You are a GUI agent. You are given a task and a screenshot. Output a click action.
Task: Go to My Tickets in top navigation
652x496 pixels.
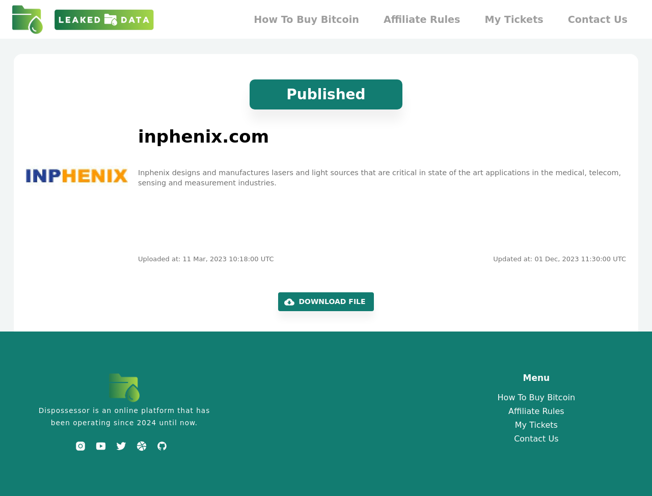(x=514, y=19)
